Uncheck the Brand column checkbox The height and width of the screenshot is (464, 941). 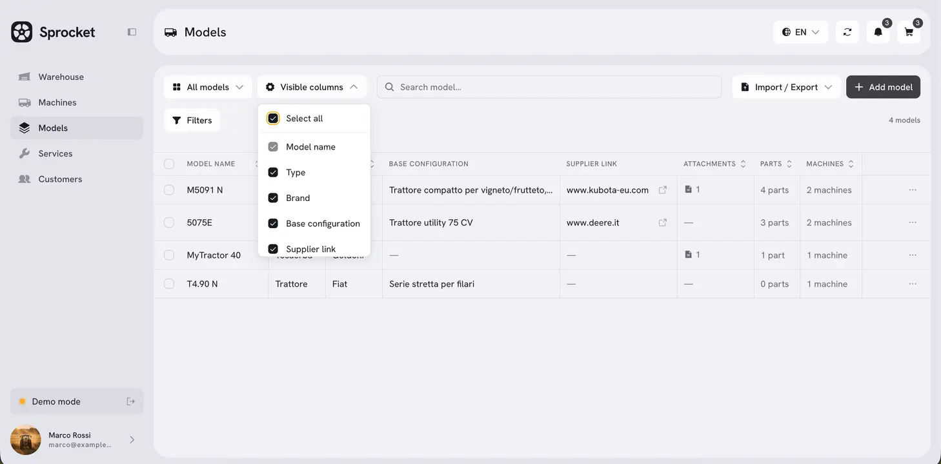[273, 198]
